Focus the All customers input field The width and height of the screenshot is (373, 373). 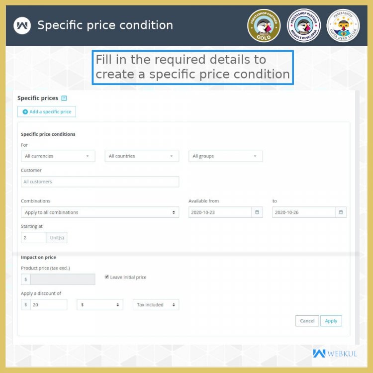tap(100, 182)
